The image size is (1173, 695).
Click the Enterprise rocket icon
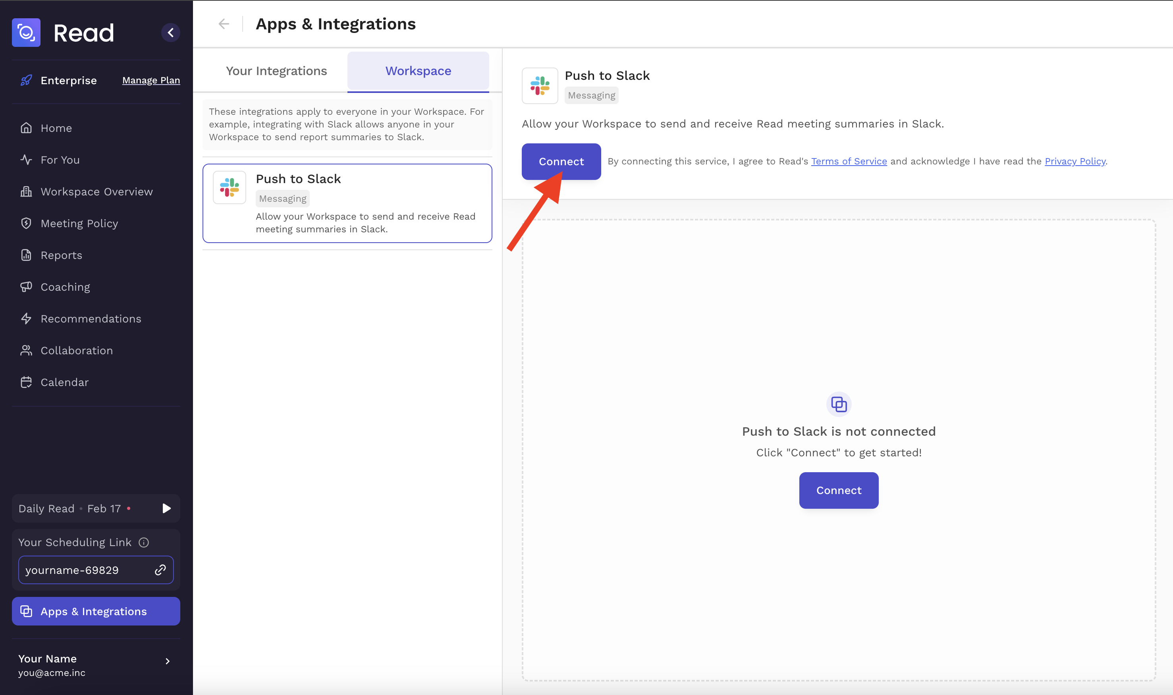click(26, 81)
